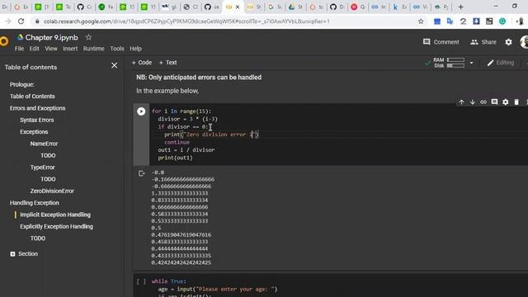Move cell down with the arrow icon
The width and height of the screenshot is (528, 297).
[x=473, y=102]
